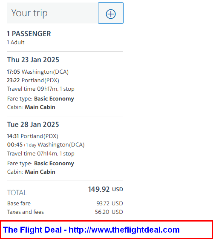This screenshot has height=239, width=213.
Task: Click the 1 Adult passenger text
Action: [x=15, y=42]
